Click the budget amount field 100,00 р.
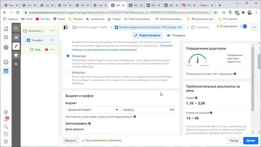261x147 pixels. pos(148,110)
